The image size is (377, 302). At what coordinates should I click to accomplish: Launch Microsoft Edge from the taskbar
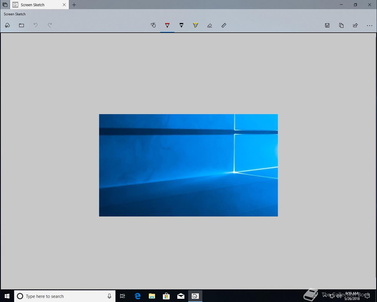pos(138,296)
